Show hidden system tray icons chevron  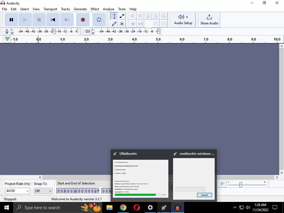pos(235,207)
